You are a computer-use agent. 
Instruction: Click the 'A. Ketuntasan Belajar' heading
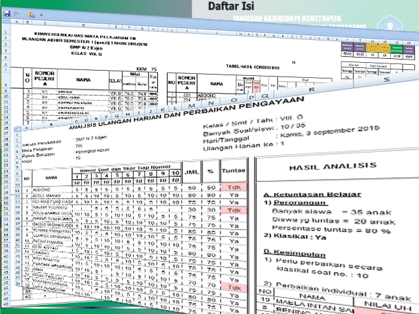[312, 194]
